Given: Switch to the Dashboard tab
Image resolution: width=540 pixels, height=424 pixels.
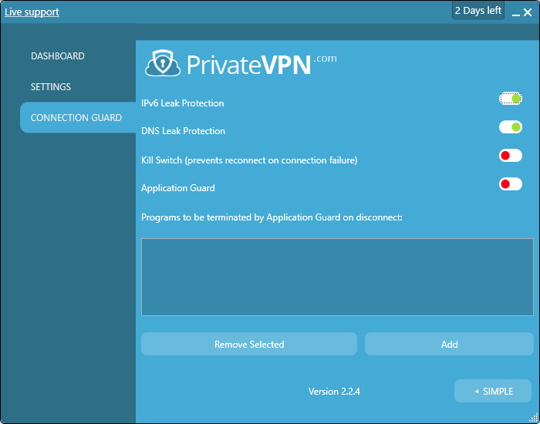Looking at the screenshot, I should pyautogui.click(x=58, y=56).
